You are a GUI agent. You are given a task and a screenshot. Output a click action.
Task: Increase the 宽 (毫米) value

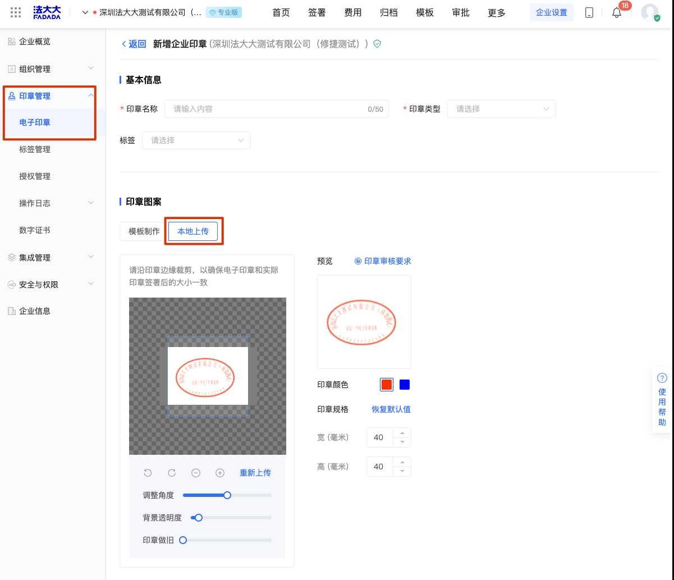402,433
